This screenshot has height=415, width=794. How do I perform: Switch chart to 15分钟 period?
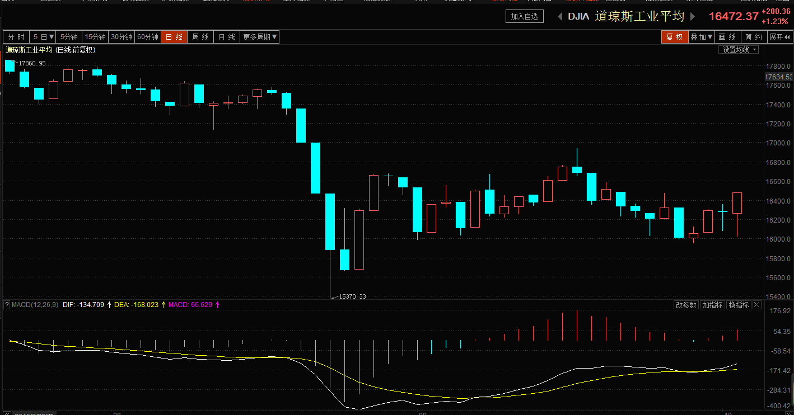[95, 37]
